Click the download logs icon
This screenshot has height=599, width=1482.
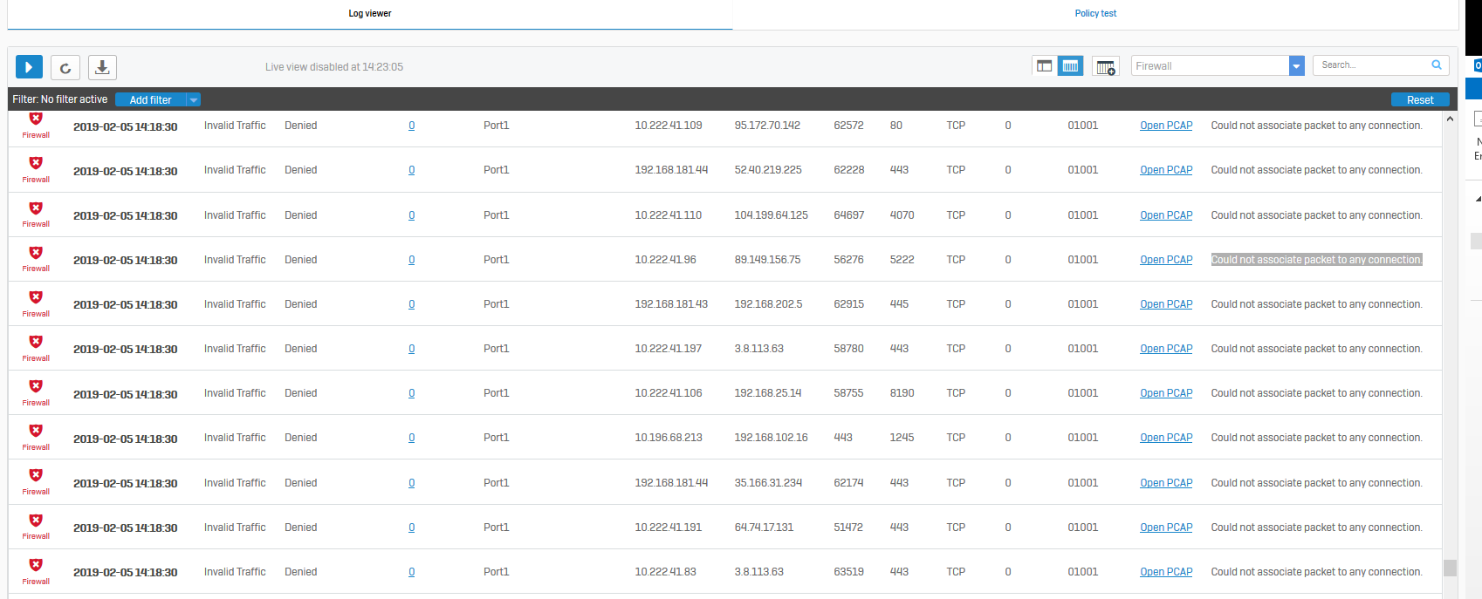(x=102, y=67)
